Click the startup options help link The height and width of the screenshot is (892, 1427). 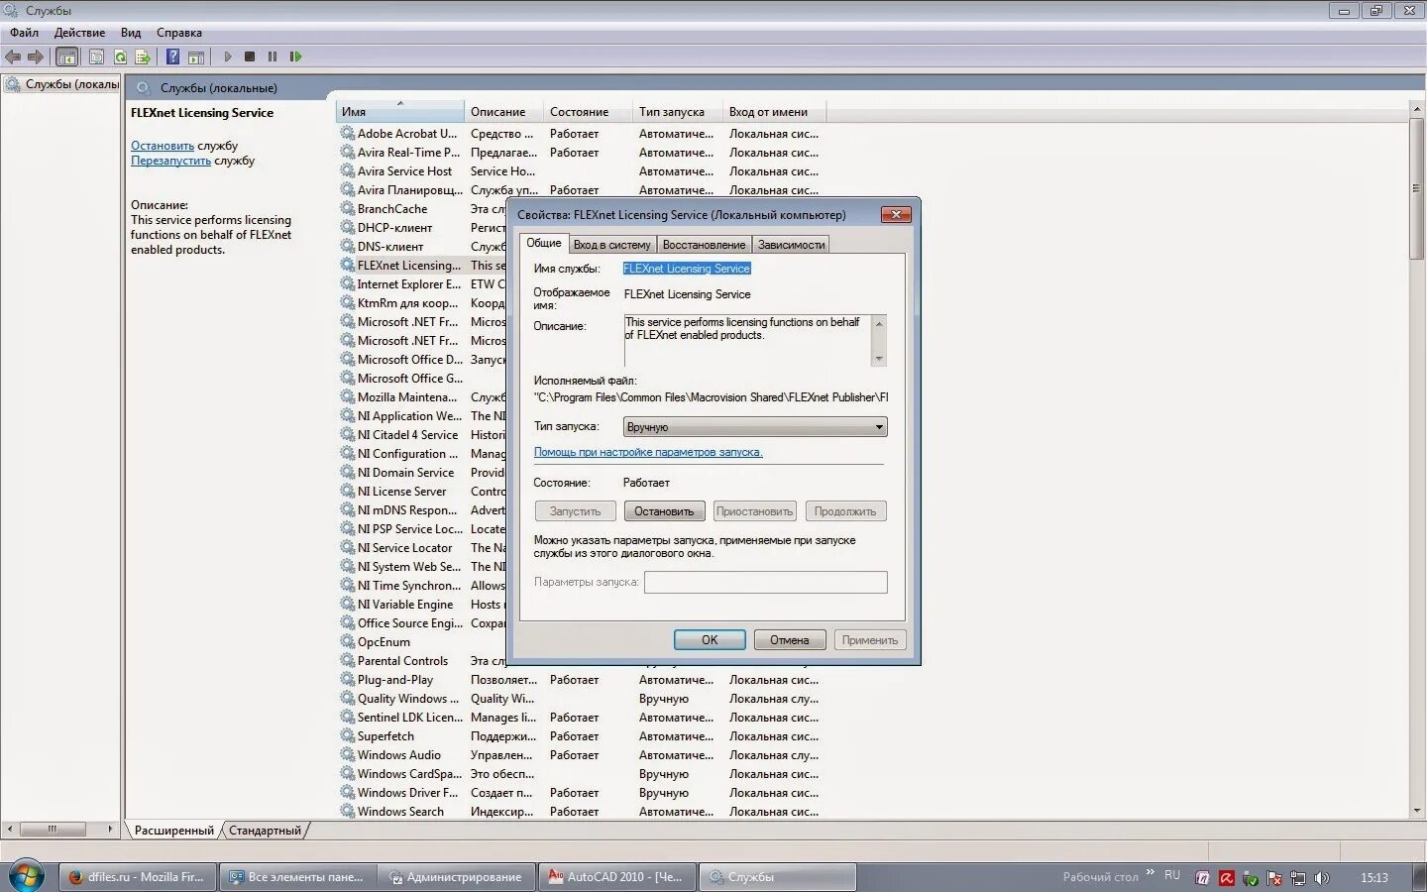[648, 452]
